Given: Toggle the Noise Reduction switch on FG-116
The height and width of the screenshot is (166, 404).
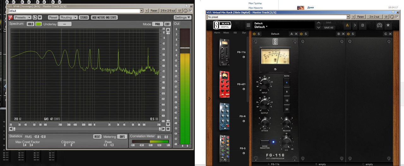Looking at the screenshot, I should pos(265,142).
